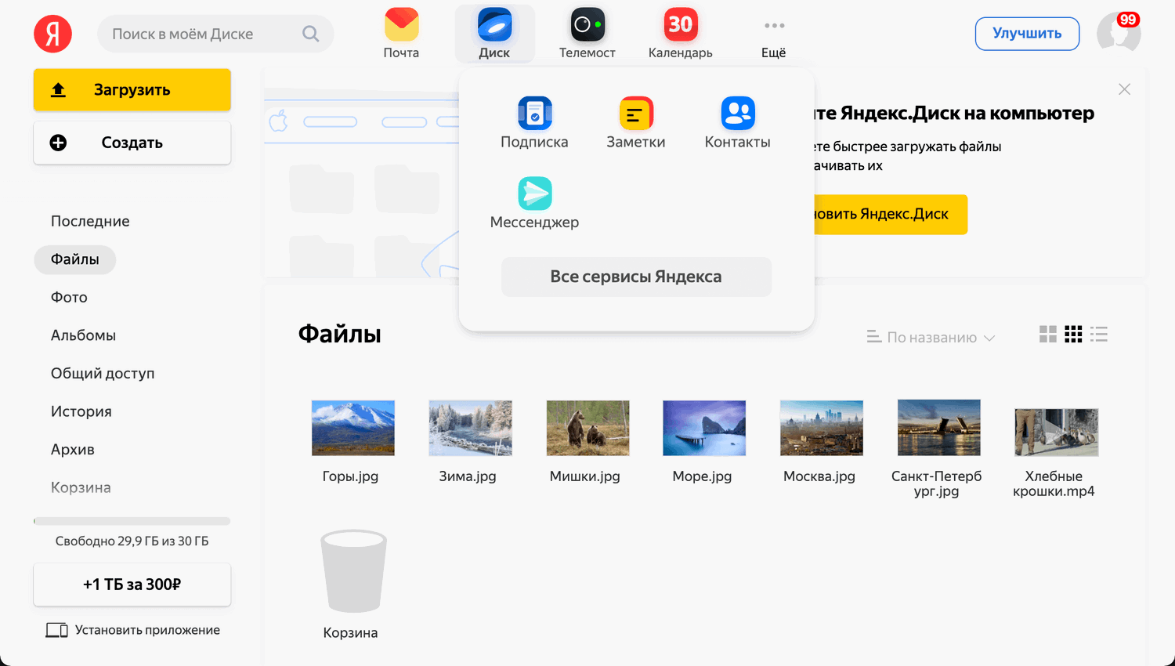Click the Файлы page heading
1175x666 pixels.
click(x=340, y=335)
